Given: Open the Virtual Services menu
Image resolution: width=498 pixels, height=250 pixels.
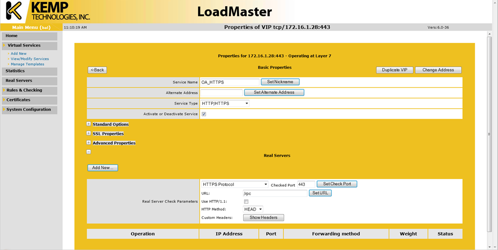Looking at the screenshot, I should click(30, 45).
